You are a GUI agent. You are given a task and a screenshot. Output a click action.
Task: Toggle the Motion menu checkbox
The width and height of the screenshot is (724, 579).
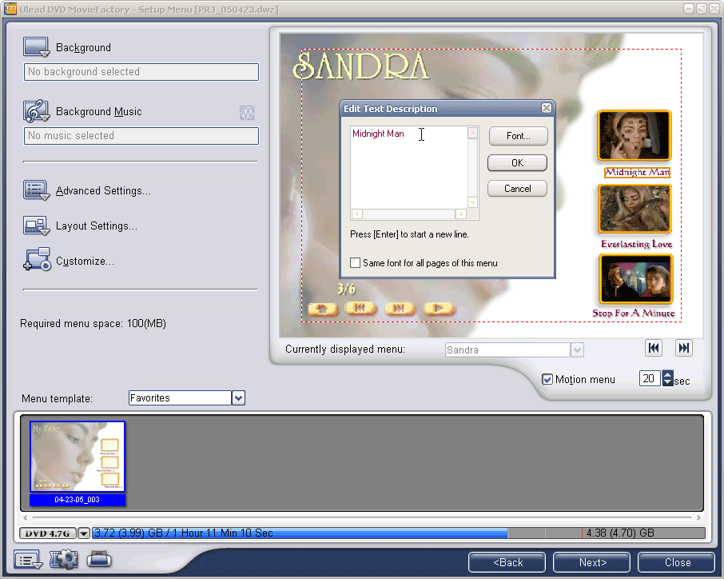coord(547,379)
